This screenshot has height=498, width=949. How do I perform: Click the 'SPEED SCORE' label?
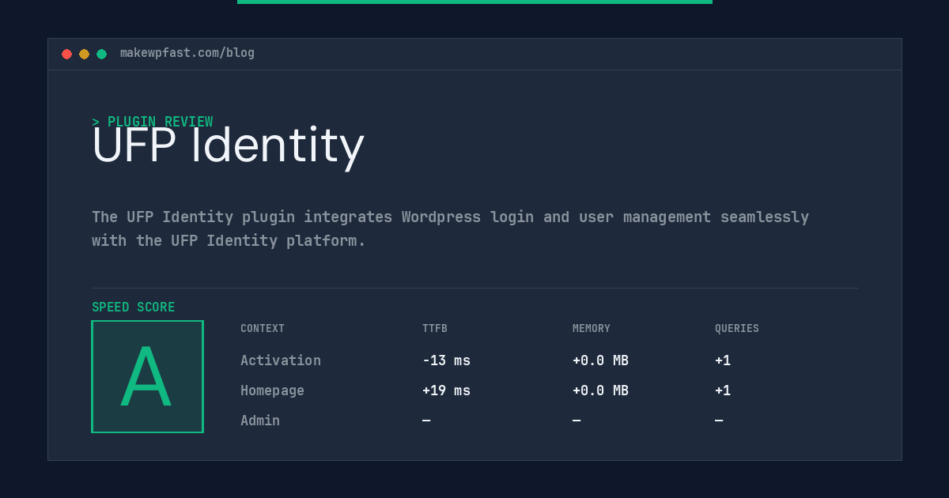134,307
